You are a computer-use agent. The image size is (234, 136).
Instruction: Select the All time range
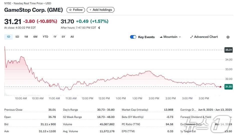(72, 37)
